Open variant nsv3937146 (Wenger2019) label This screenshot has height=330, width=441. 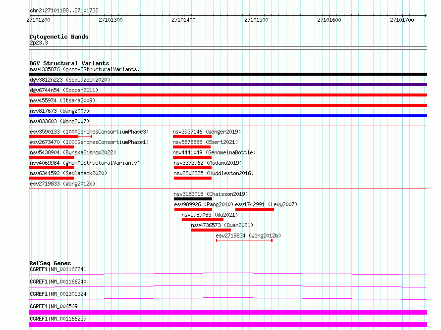(x=207, y=132)
